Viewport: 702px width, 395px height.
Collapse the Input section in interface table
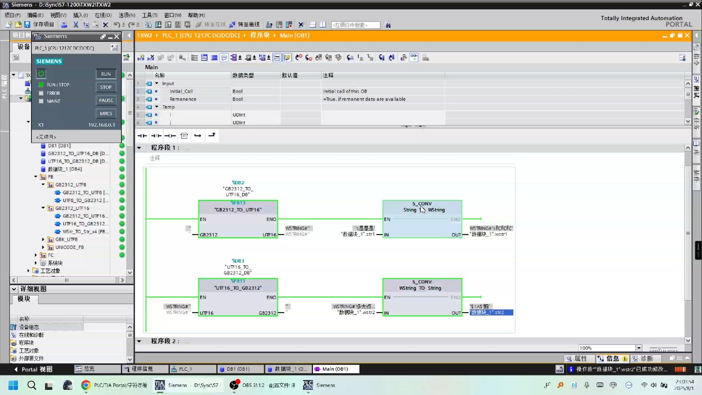(x=157, y=83)
